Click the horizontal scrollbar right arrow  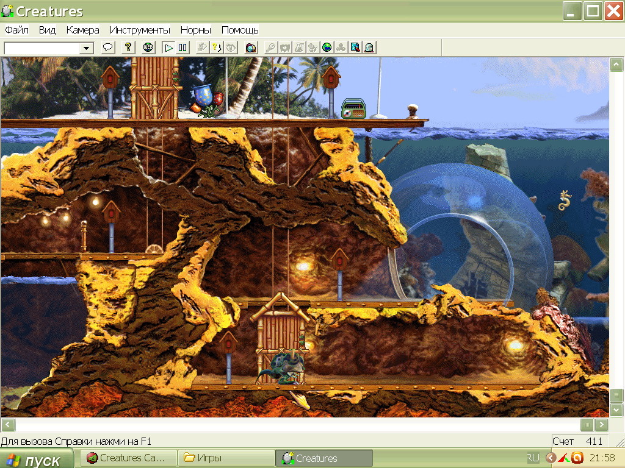point(601,424)
